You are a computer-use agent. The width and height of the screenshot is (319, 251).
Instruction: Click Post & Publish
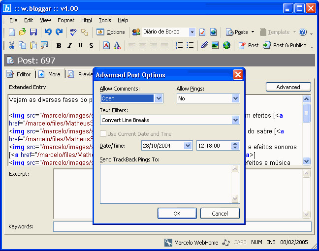(285, 45)
